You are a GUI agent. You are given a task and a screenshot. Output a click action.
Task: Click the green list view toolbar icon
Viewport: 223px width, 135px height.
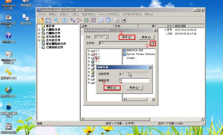(x=87, y=20)
